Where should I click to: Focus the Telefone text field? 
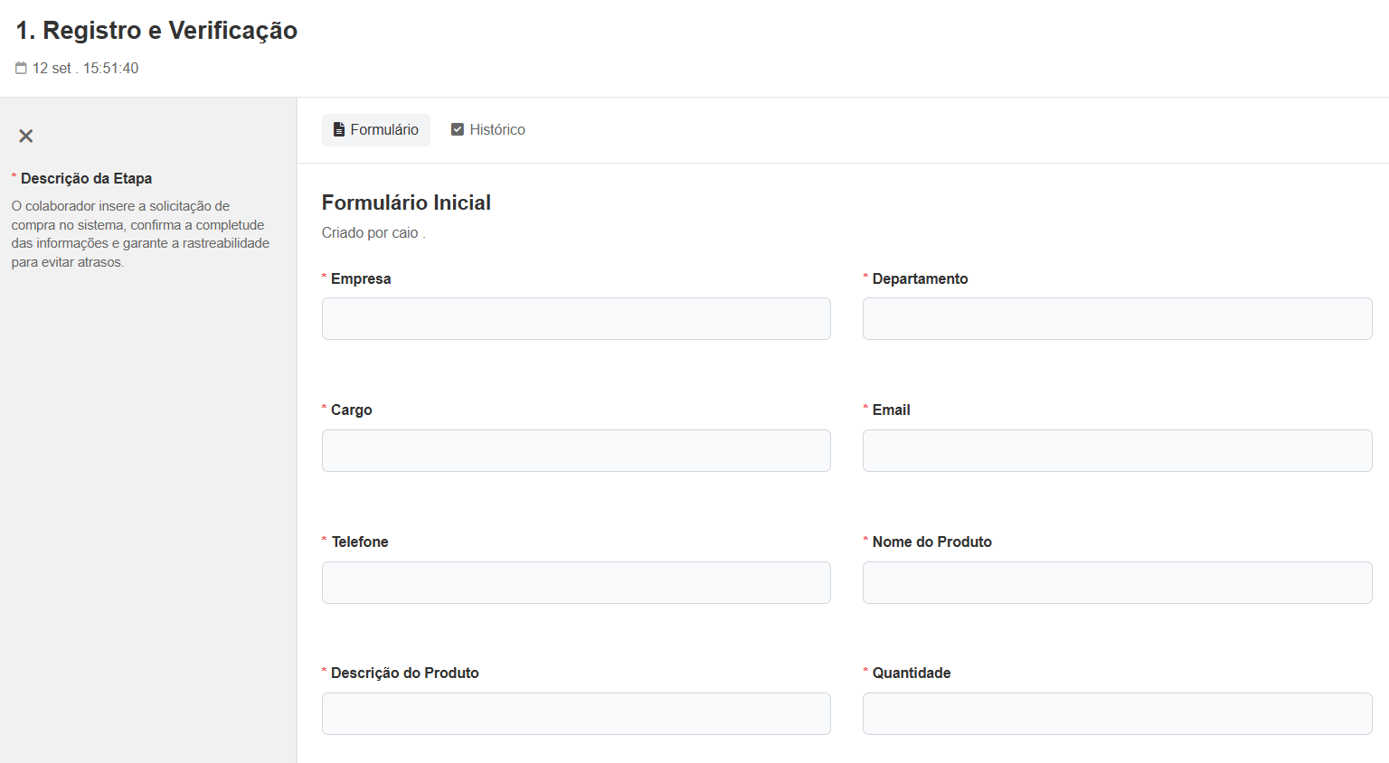coord(576,582)
